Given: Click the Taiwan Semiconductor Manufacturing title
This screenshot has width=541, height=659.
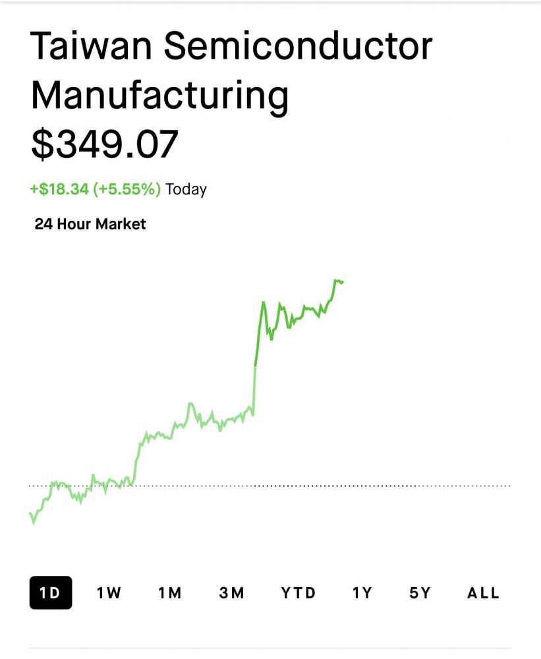Looking at the screenshot, I should click(x=231, y=70).
